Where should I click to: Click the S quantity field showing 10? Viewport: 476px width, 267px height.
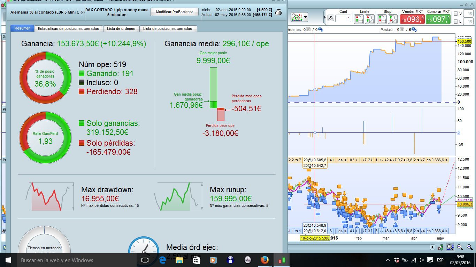pos(468,14)
